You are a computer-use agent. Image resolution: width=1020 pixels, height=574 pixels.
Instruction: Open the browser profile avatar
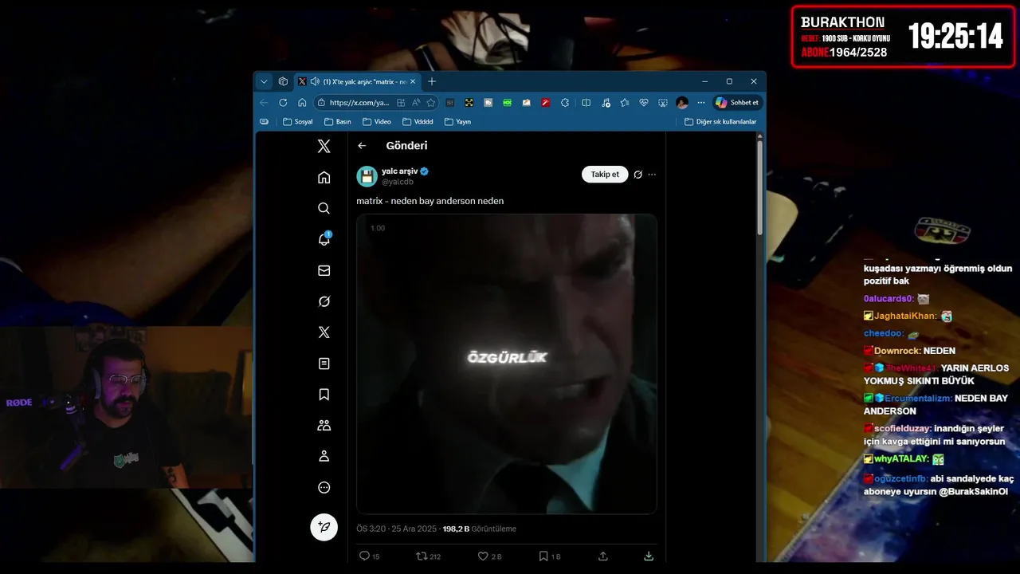[682, 102]
